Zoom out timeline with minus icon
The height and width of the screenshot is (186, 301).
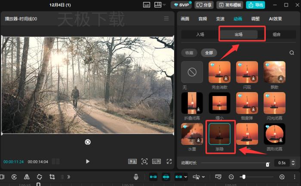point(231,177)
